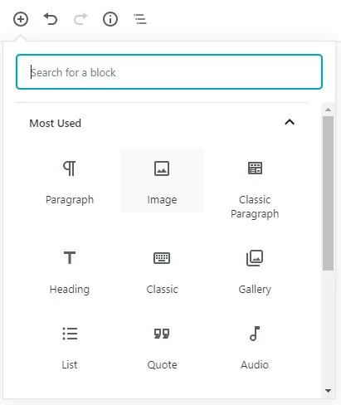This screenshot has height=405, width=341.
Task: Click the scrollbar down arrow
Action: tap(329, 391)
